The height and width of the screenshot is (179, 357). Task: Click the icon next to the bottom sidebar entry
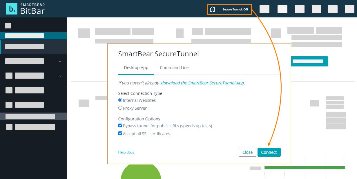9,127
